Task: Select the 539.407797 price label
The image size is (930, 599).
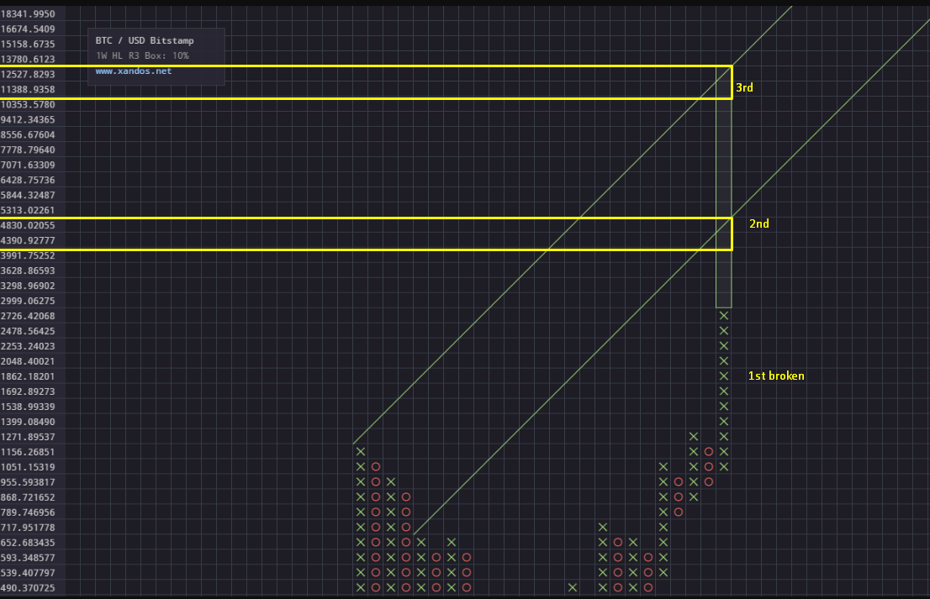Action: pyautogui.click(x=28, y=573)
